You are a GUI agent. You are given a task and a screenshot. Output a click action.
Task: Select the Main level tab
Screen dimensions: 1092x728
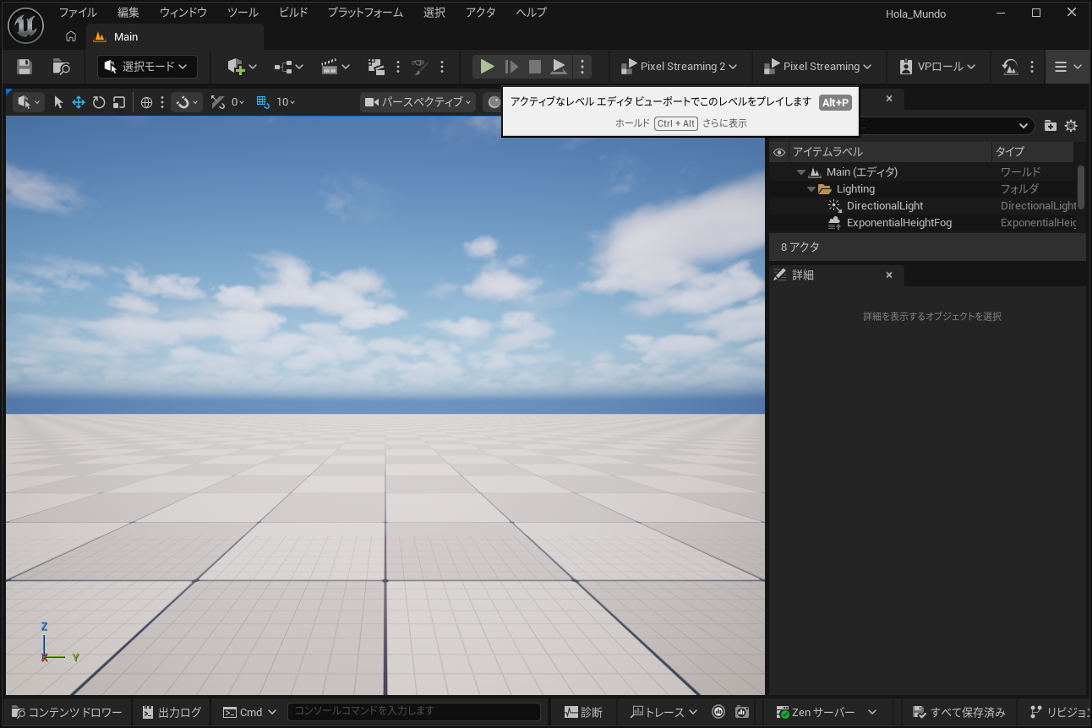coord(175,36)
